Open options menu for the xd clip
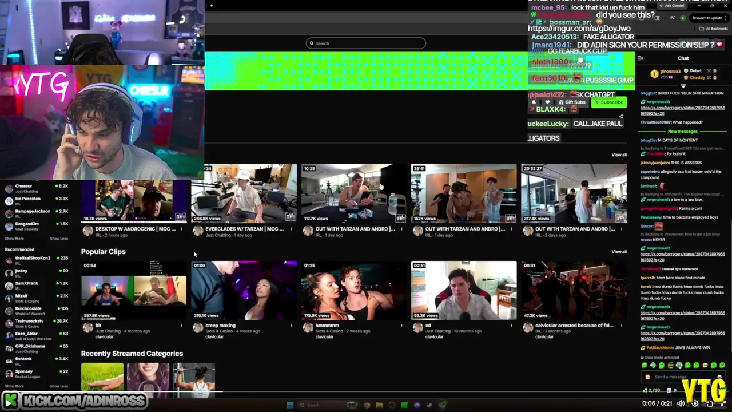 pos(511,326)
